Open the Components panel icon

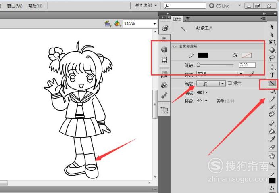point(164,85)
